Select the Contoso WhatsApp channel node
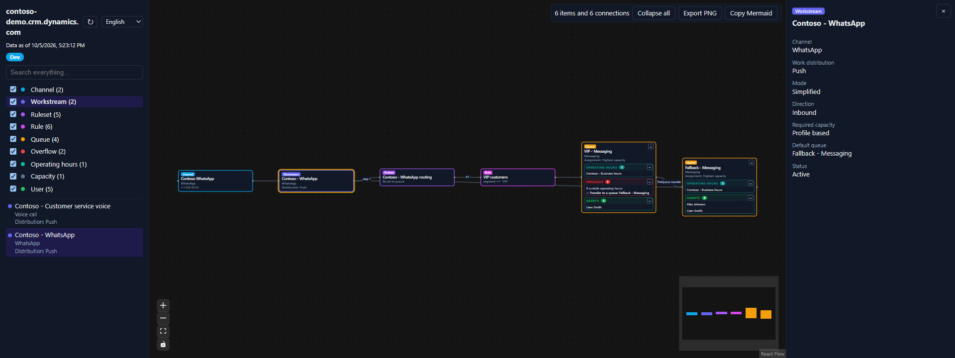 215,181
